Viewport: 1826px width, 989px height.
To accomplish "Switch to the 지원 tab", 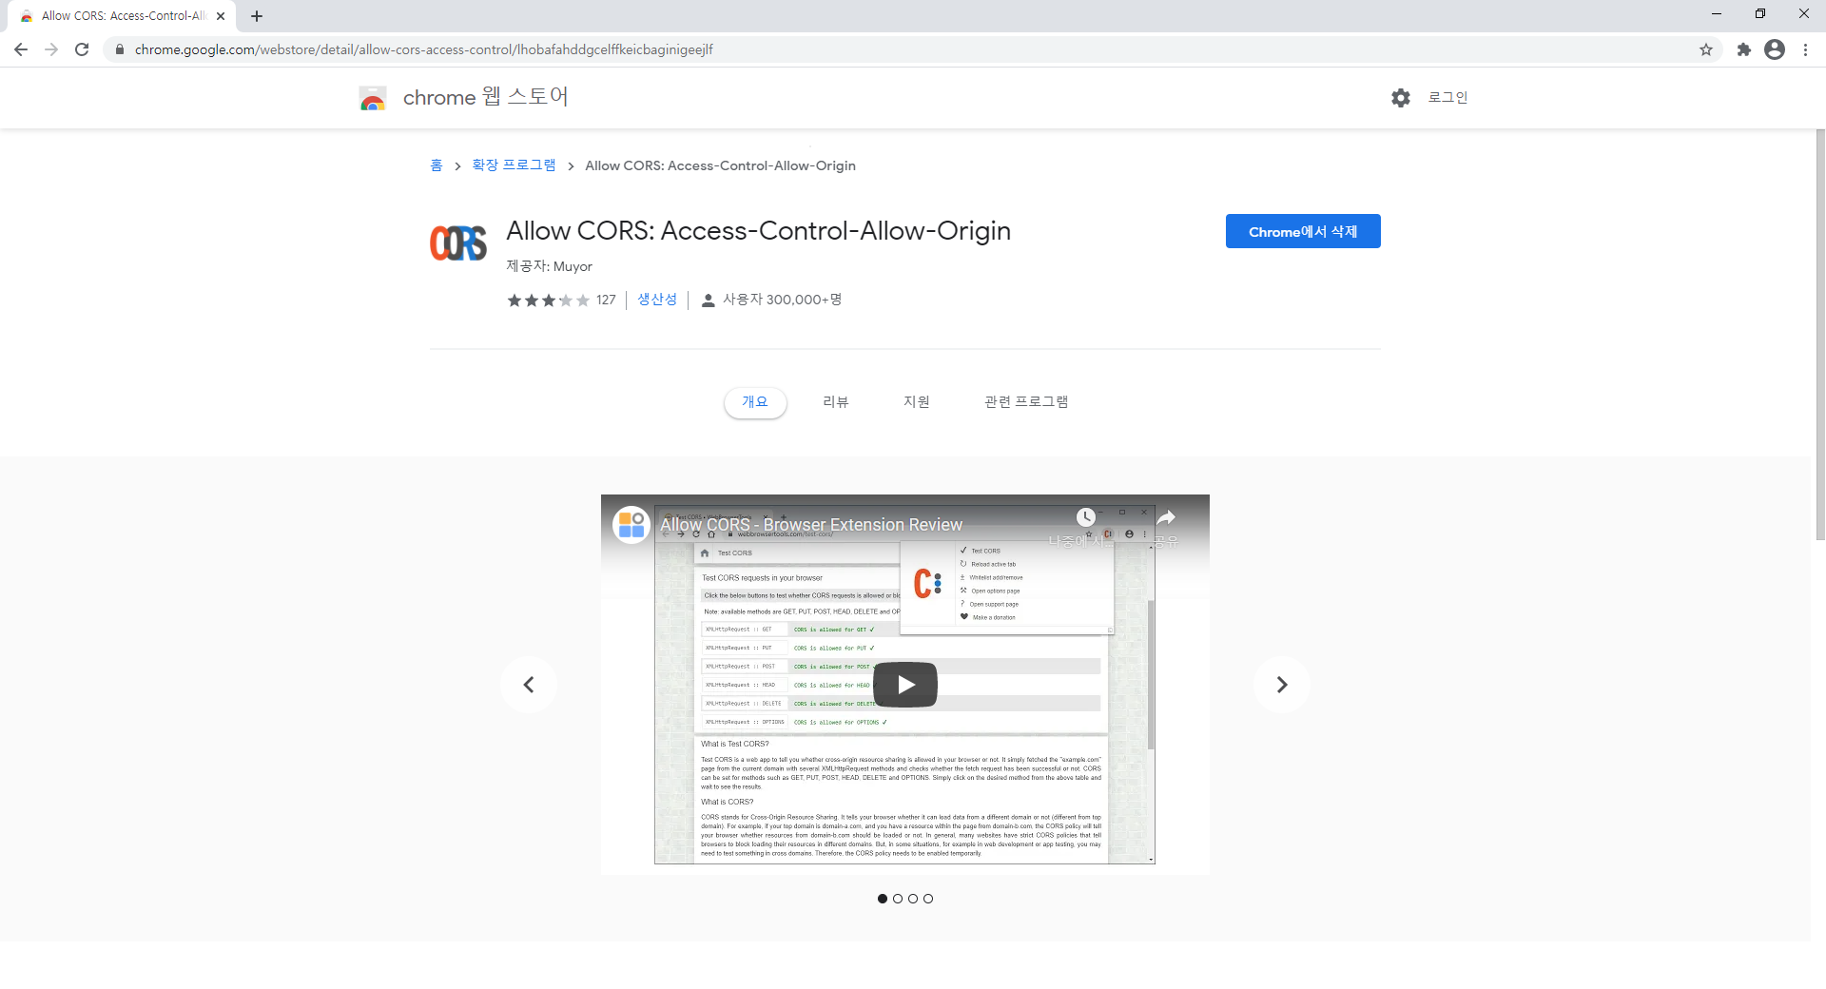I will [x=917, y=402].
